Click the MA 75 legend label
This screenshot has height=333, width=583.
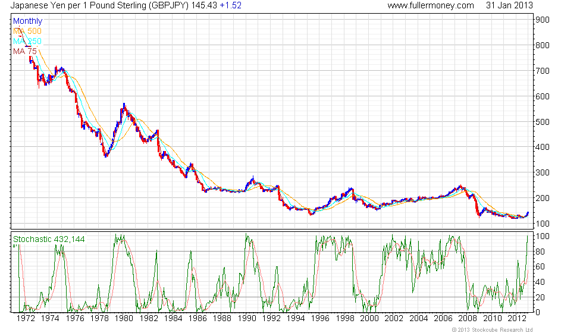pos(25,51)
